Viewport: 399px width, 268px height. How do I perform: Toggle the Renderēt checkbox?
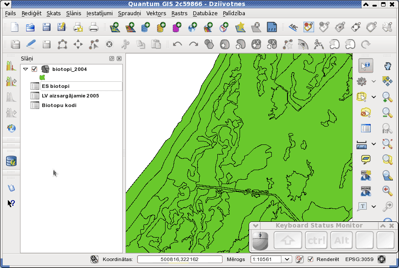311,259
